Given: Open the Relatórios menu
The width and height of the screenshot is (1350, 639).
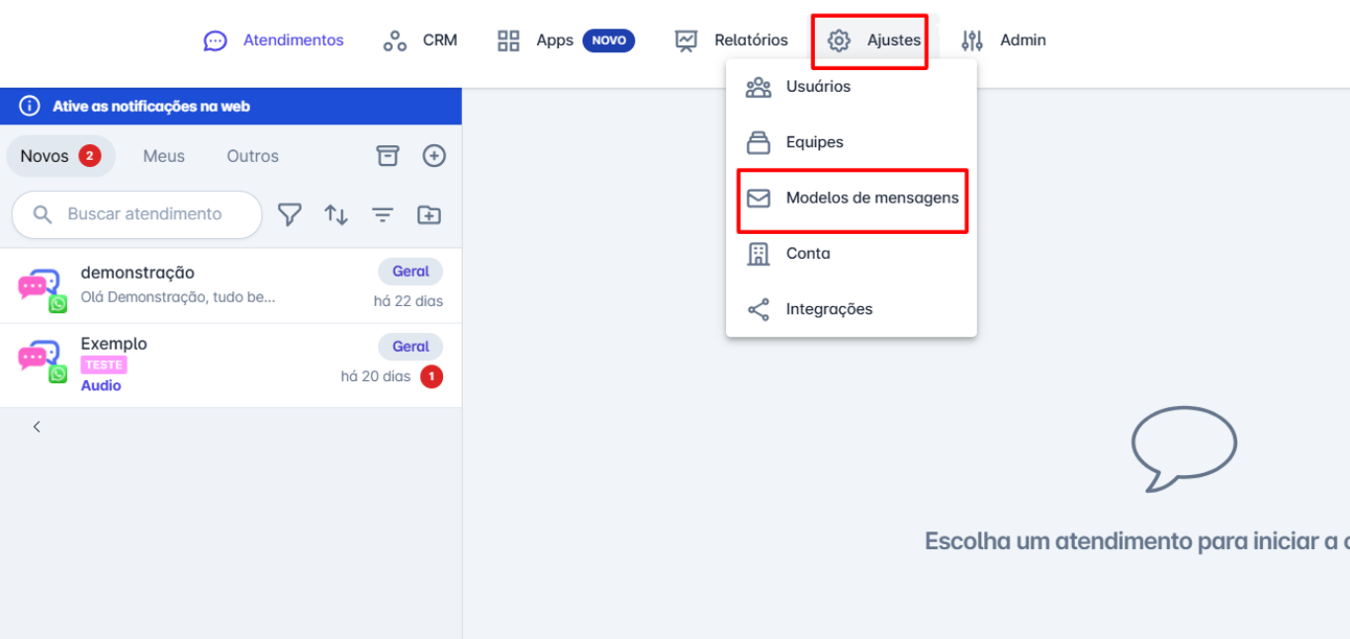Looking at the screenshot, I should (732, 40).
